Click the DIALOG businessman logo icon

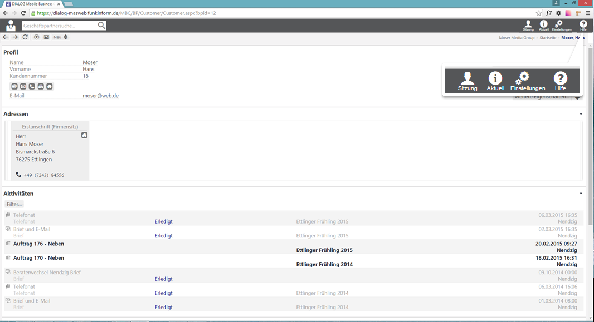pos(11,26)
